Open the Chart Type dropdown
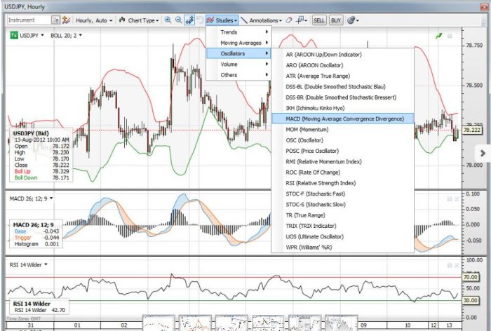This screenshot has height=331, width=491. [x=138, y=20]
